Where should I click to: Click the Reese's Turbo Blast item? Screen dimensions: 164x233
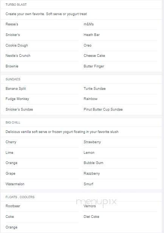coord(12,24)
